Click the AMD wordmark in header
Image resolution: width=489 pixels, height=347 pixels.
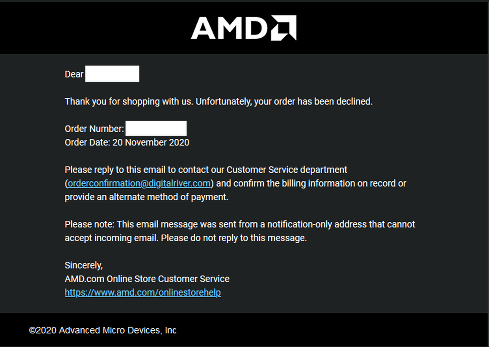tap(229, 28)
